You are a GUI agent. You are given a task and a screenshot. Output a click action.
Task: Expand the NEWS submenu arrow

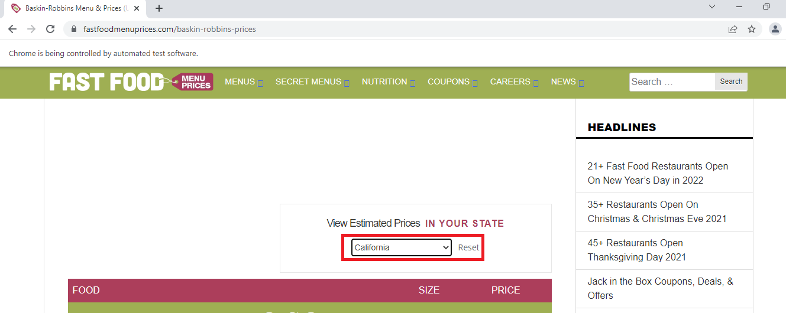pos(581,83)
